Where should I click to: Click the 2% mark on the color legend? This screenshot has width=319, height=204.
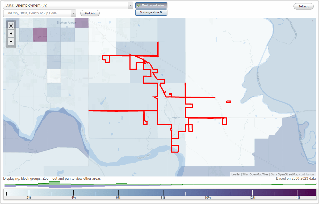tap(29, 198)
